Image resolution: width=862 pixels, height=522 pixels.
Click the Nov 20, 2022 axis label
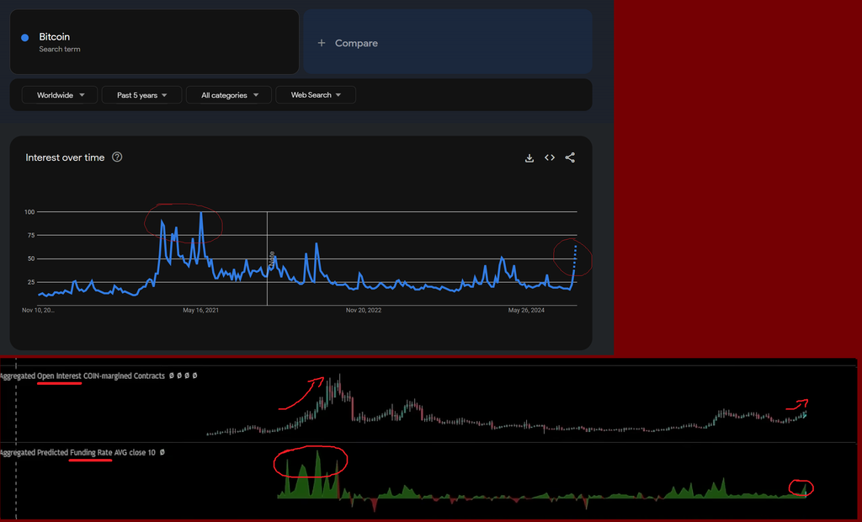tap(364, 310)
